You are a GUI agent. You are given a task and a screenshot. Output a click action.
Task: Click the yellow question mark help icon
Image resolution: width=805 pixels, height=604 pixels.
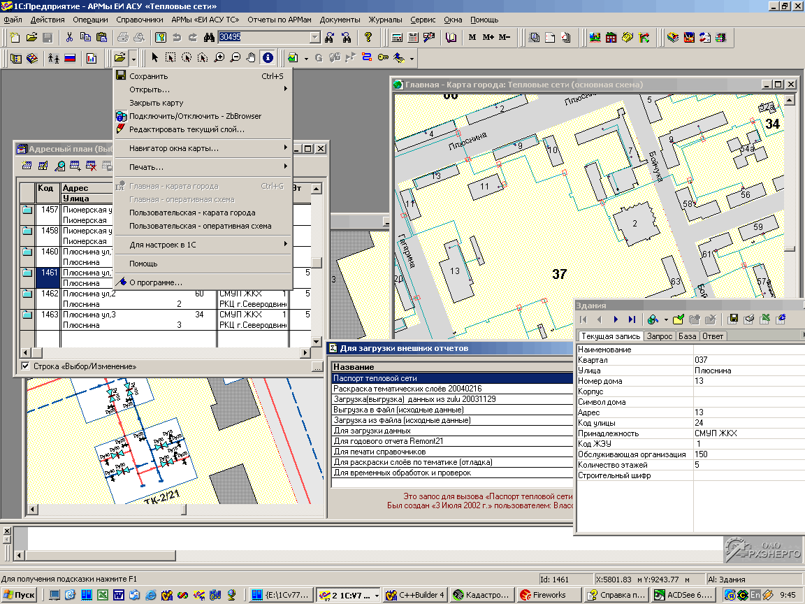[368, 37]
